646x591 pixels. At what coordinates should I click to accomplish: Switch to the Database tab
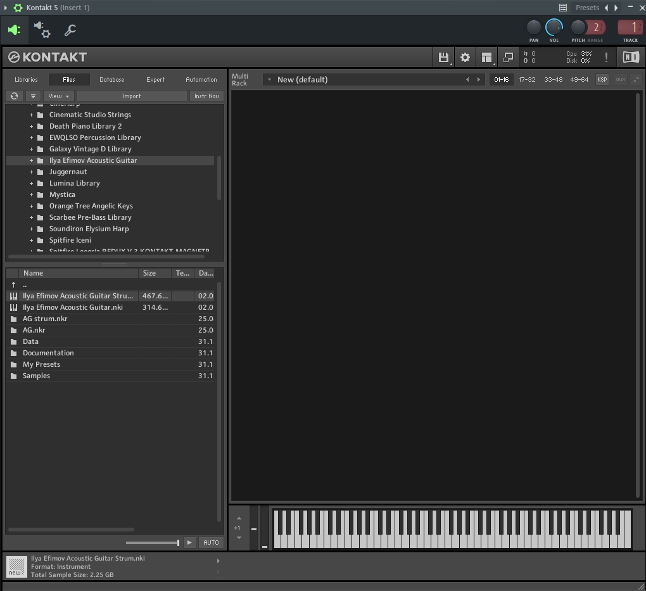coord(111,80)
